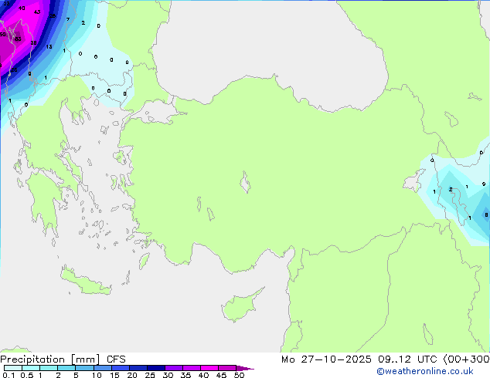This screenshot has width=490, height=378.
Task: Click the '7' precipitation value on map
Action: pos(68,19)
